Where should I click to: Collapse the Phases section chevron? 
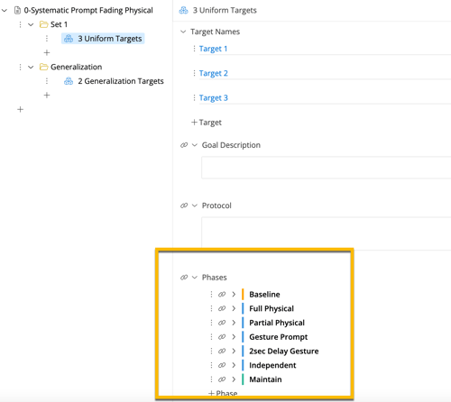click(195, 277)
